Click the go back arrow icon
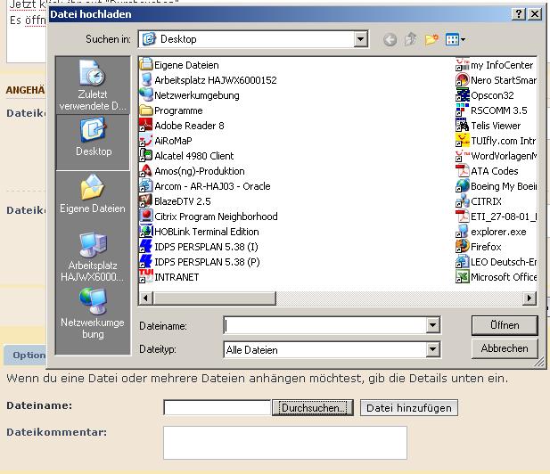 click(x=390, y=39)
